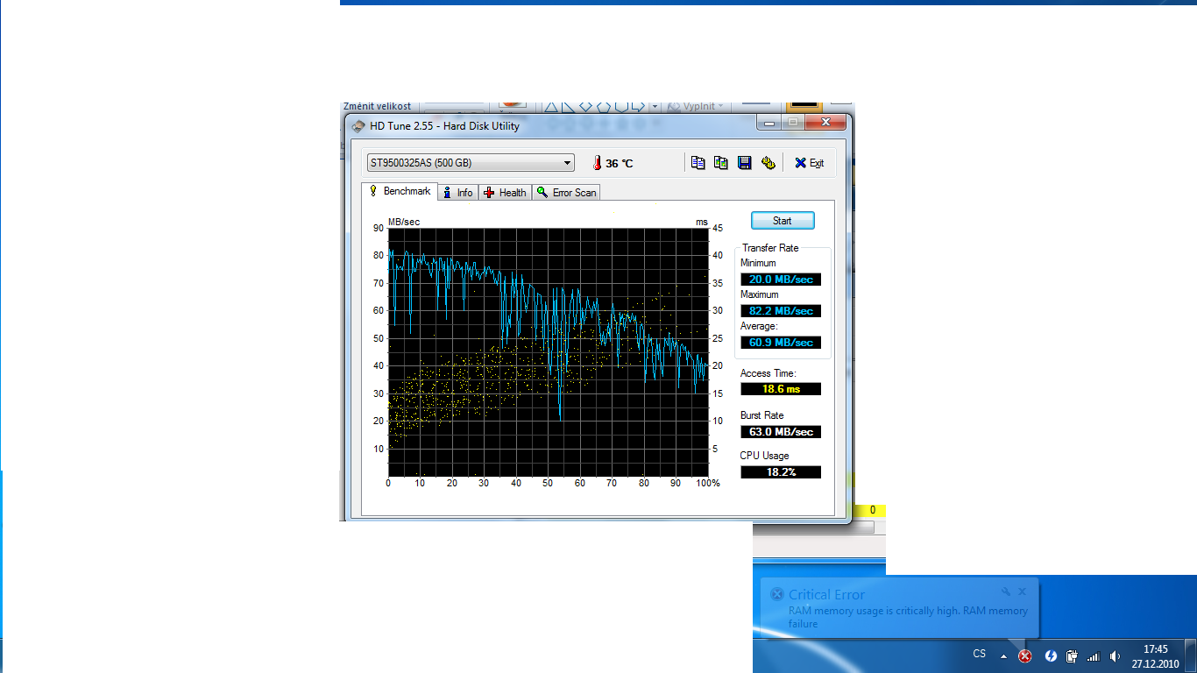Viewport: 1197px width, 673px height.
Task: Close the Critical Error notification balloon
Action: tap(1022, 592)
